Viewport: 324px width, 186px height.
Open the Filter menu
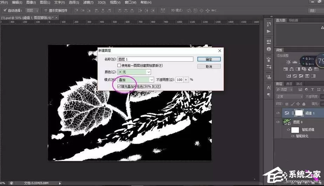[88, 2]
